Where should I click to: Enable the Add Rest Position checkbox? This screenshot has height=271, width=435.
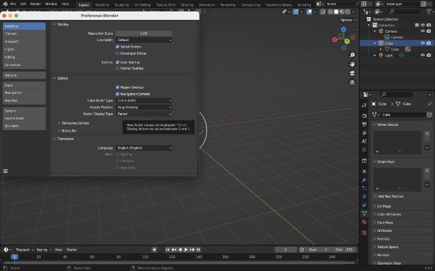tap(375, 196)
